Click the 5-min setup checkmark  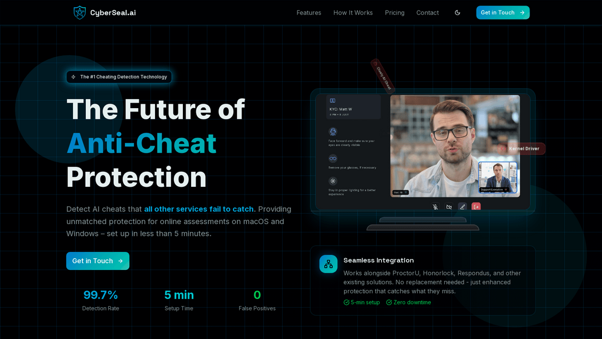tap(347, 302)
